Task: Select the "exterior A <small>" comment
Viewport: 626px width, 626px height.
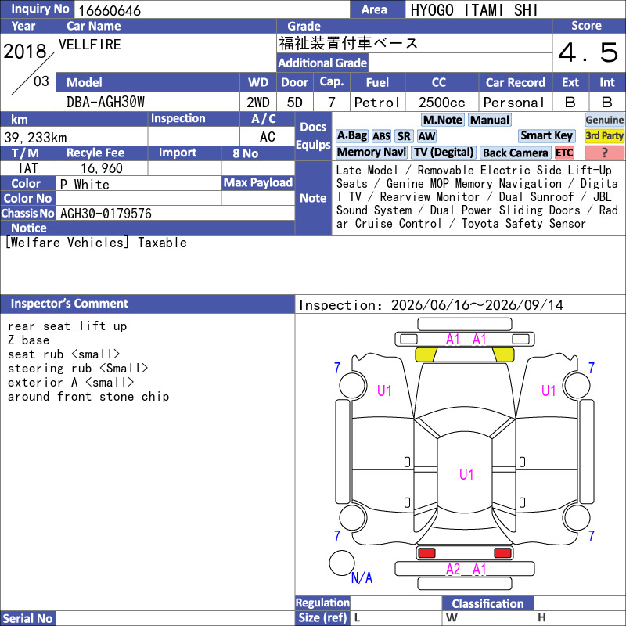Action: click(x=71, y=382)
